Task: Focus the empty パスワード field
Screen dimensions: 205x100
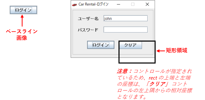Action: (126, 30)
